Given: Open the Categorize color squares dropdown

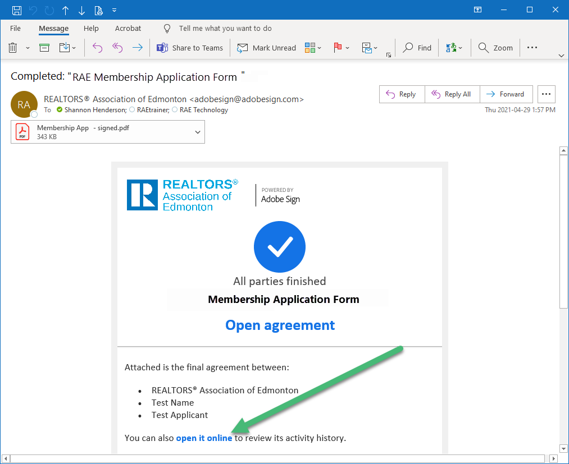Looking at the screenshot, I should (x=313, y=48).
